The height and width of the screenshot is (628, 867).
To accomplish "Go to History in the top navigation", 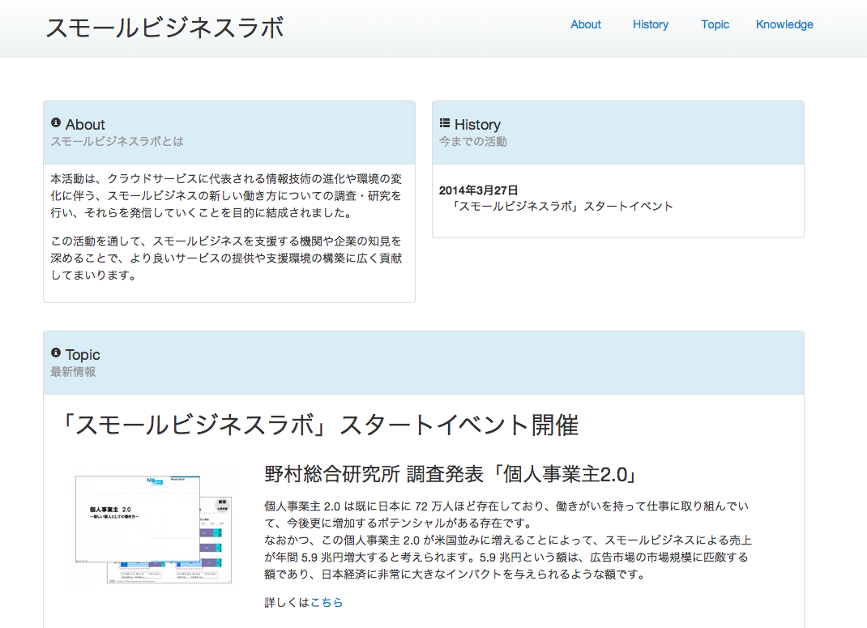I will (x=650, y=24).
